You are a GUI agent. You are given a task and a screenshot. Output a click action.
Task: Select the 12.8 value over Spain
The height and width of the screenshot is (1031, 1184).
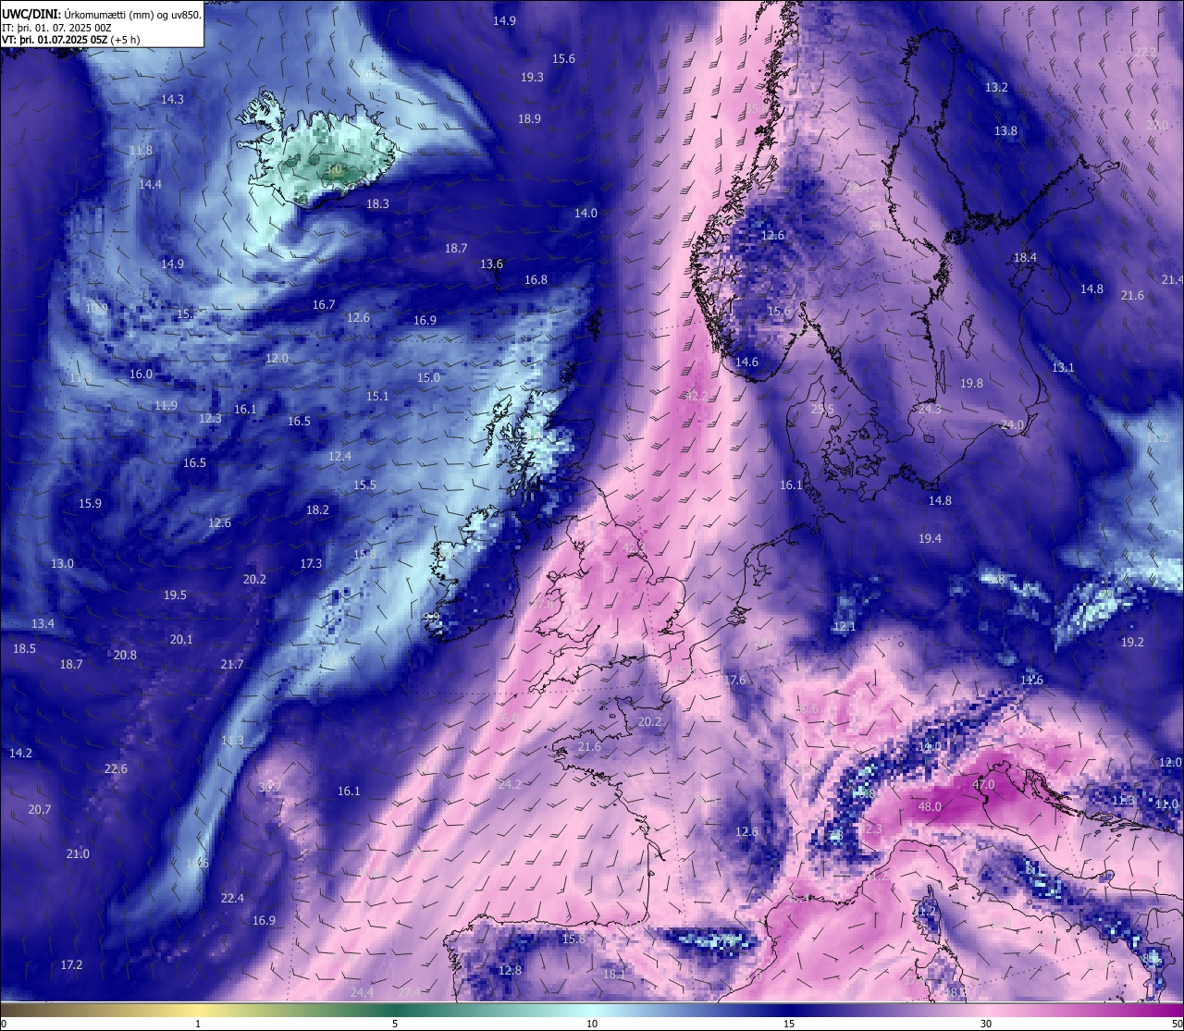point(510,970)
